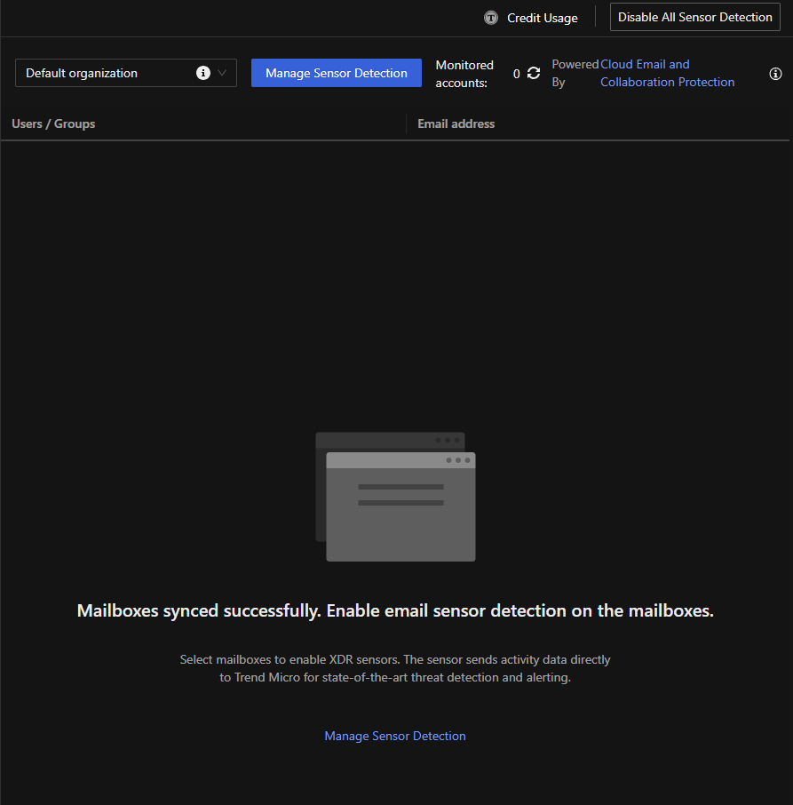This screenshot has height=805, width=793.
Task: Click the Credit Usage coin icon
Action: [x=491, y=18]
